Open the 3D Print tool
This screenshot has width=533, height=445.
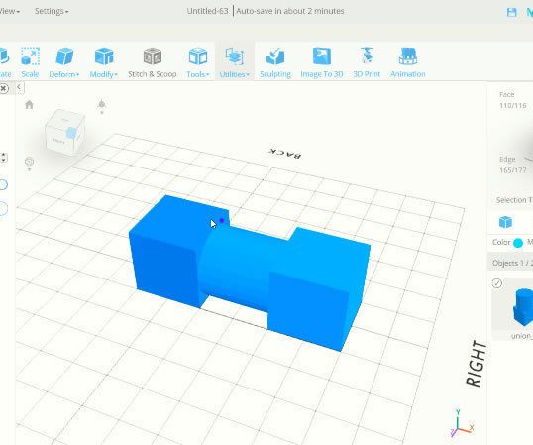tap(367, 62)
